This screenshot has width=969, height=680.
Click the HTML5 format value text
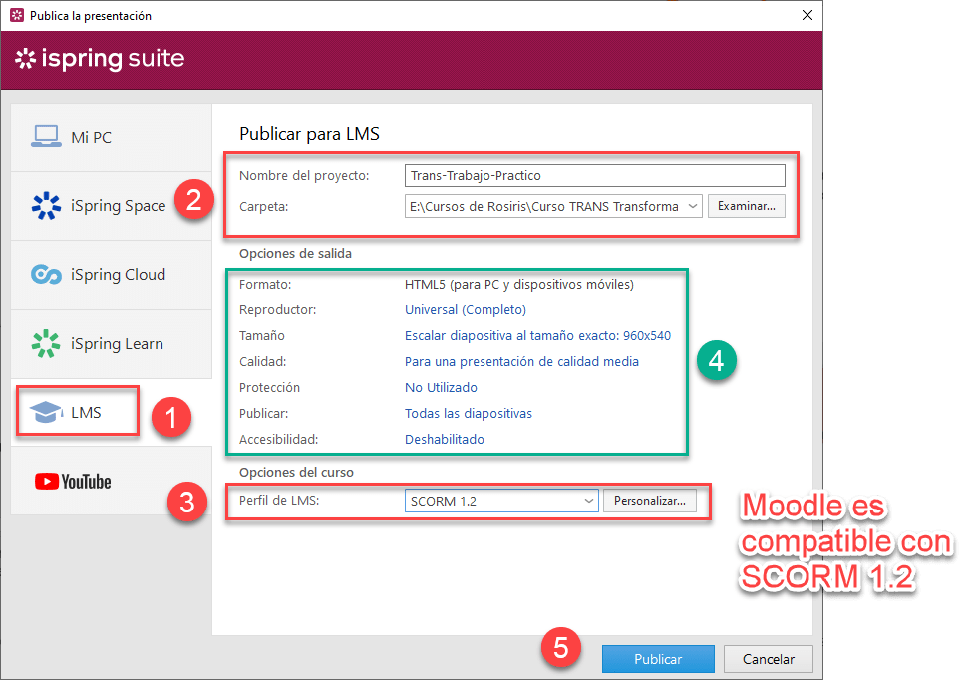pyautogui.click(x=519, y=285)
